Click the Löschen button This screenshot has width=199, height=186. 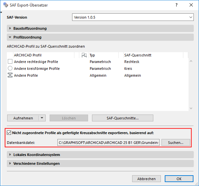point(69,118)
